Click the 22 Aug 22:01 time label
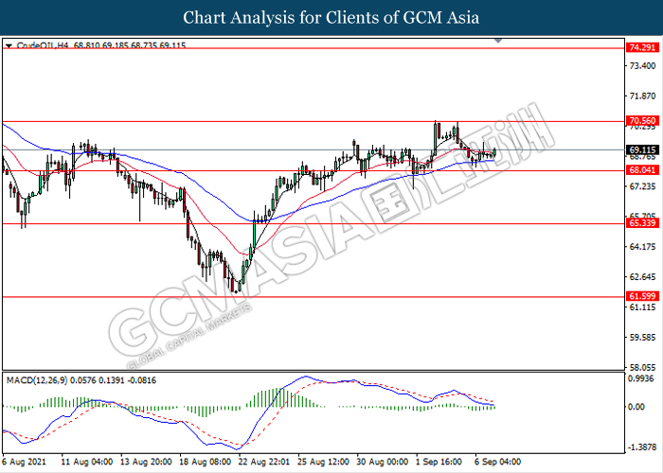 pyautogui.click(x=264, y=462)
